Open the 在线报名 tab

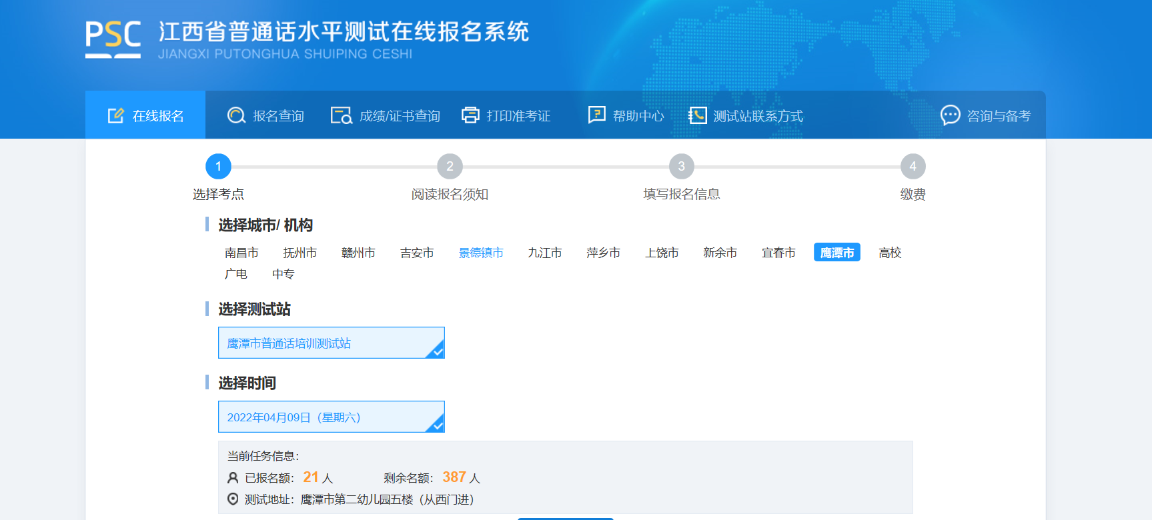pos(145,115)
